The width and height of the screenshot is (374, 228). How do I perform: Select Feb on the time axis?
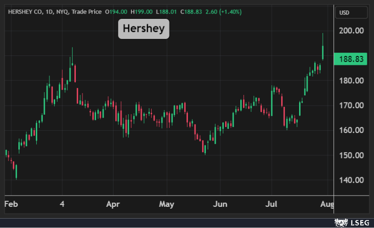(11, 204)
